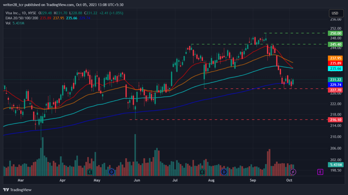Click the Apr label on time axis
The width and height of the screenshot is (348, 195).
point(63,180)
